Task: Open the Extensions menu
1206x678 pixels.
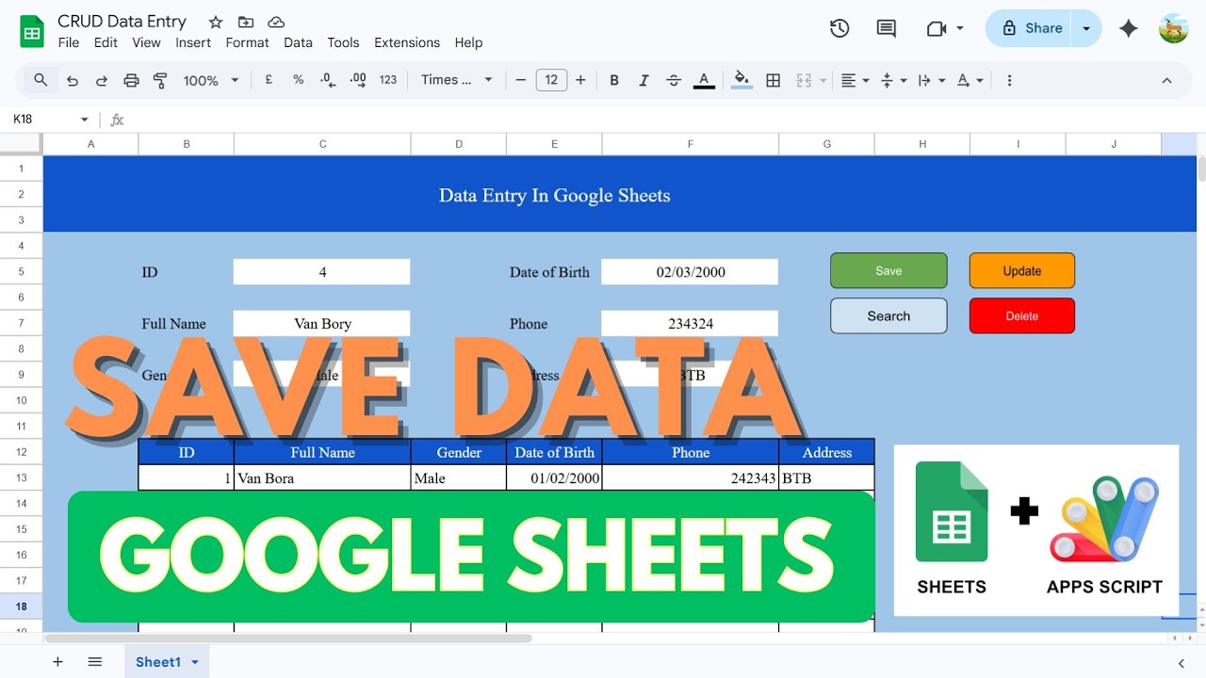Action: (x=407, y=42)
